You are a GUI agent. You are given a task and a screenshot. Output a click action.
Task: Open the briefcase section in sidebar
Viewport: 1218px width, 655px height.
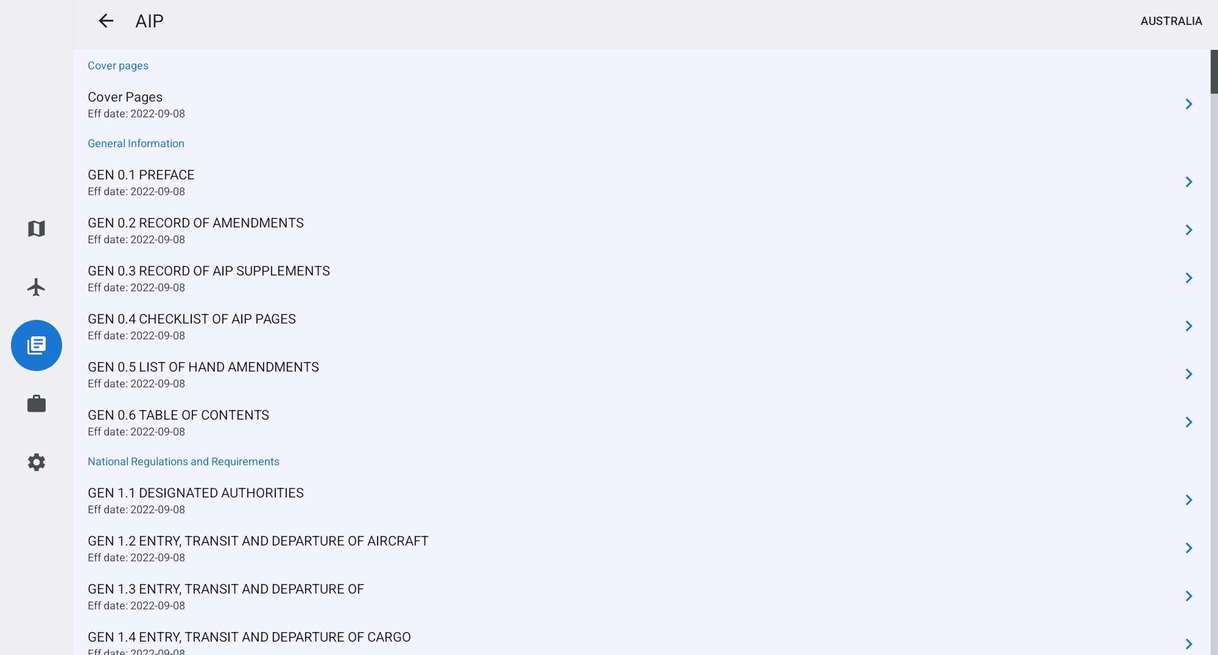click(x=37, y=404)
